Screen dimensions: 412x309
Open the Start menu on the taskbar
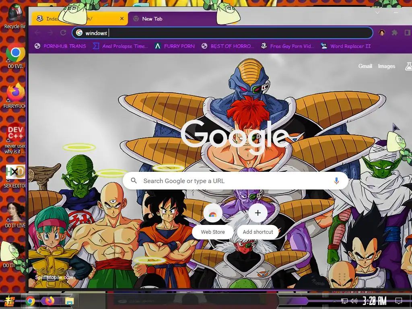pos(10,301)
